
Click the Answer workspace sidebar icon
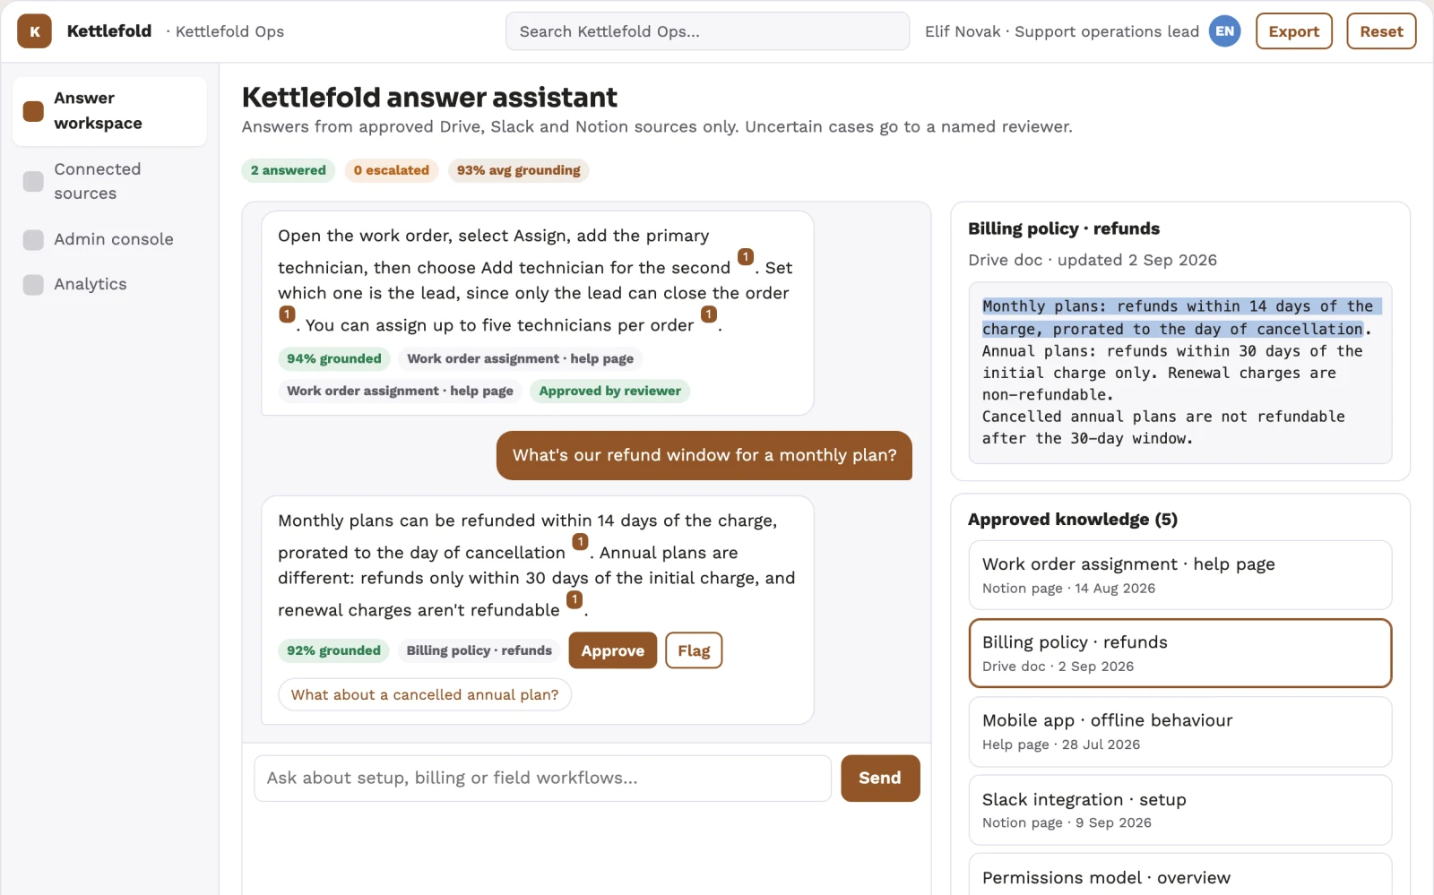(33, 111)
